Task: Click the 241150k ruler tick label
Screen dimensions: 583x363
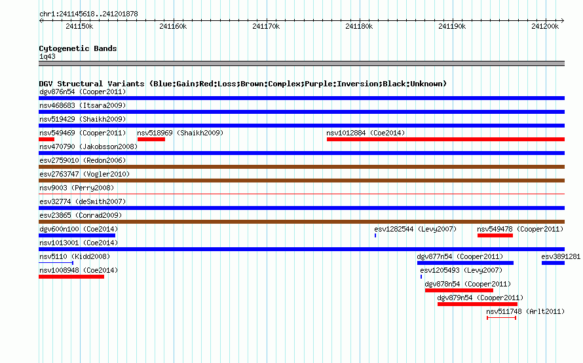Action: pyautogui.click(x=79, y=26)
